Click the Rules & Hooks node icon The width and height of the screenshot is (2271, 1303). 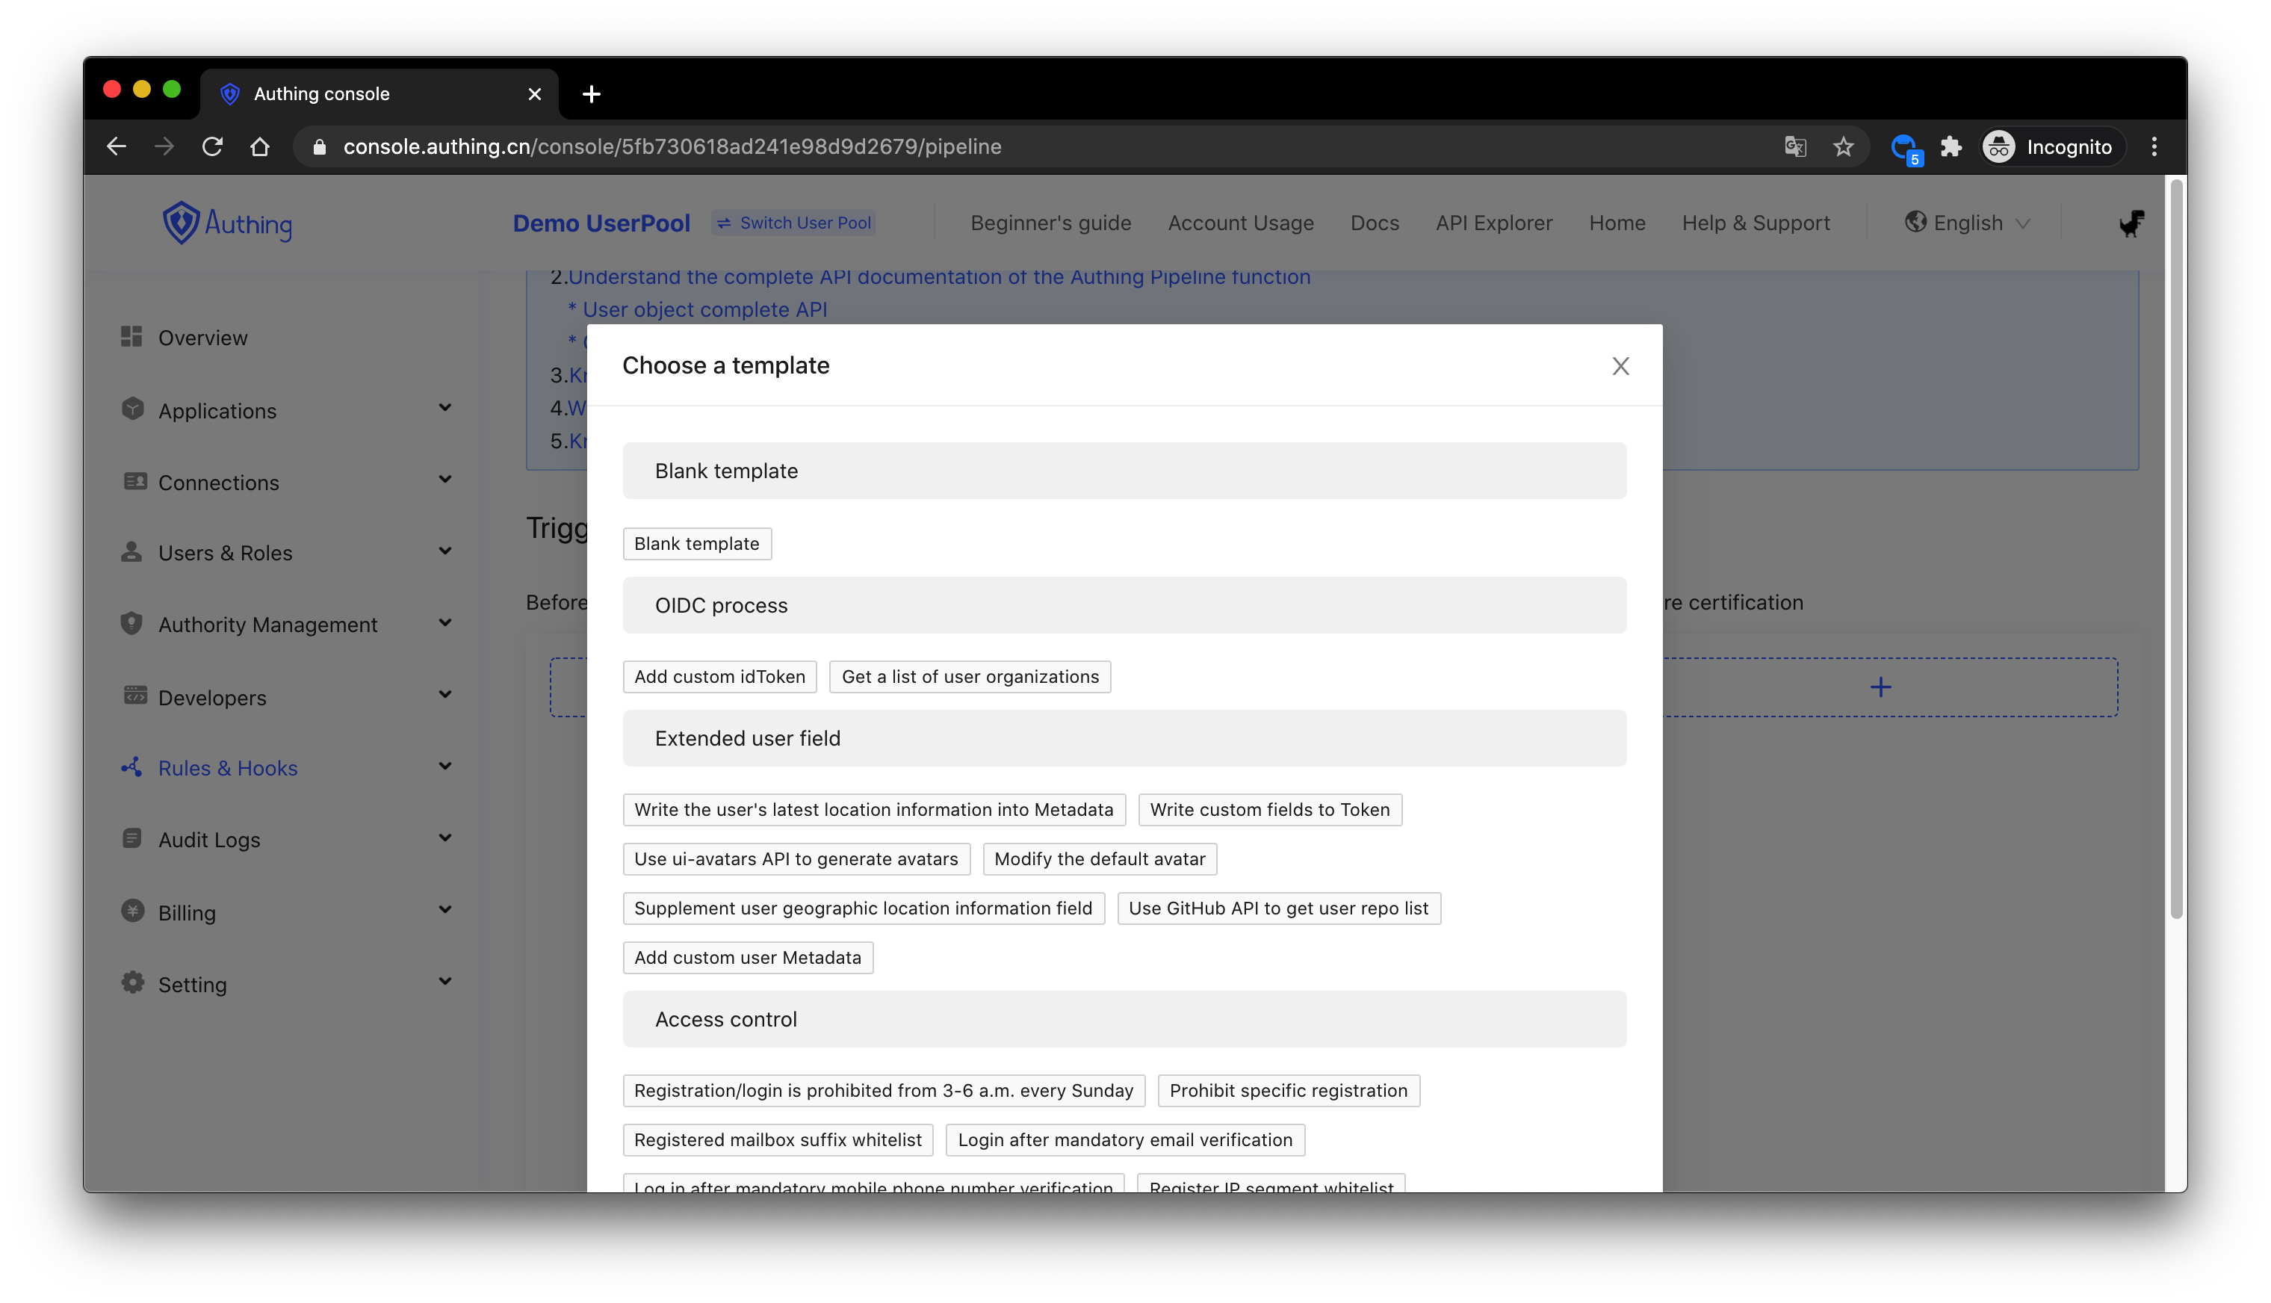coord(131,767)
